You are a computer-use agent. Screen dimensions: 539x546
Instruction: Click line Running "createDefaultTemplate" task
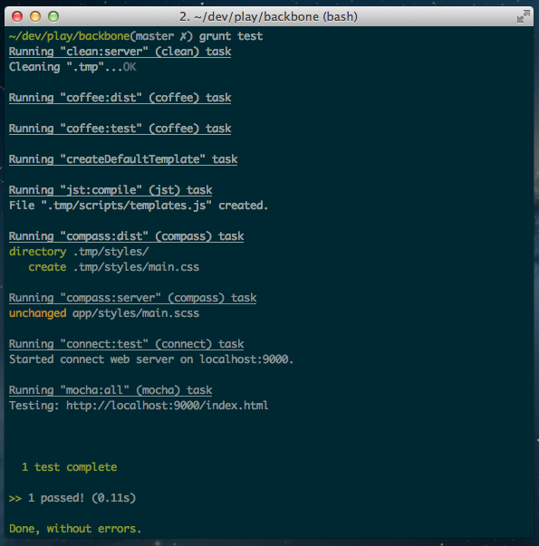tap(123, 159)
